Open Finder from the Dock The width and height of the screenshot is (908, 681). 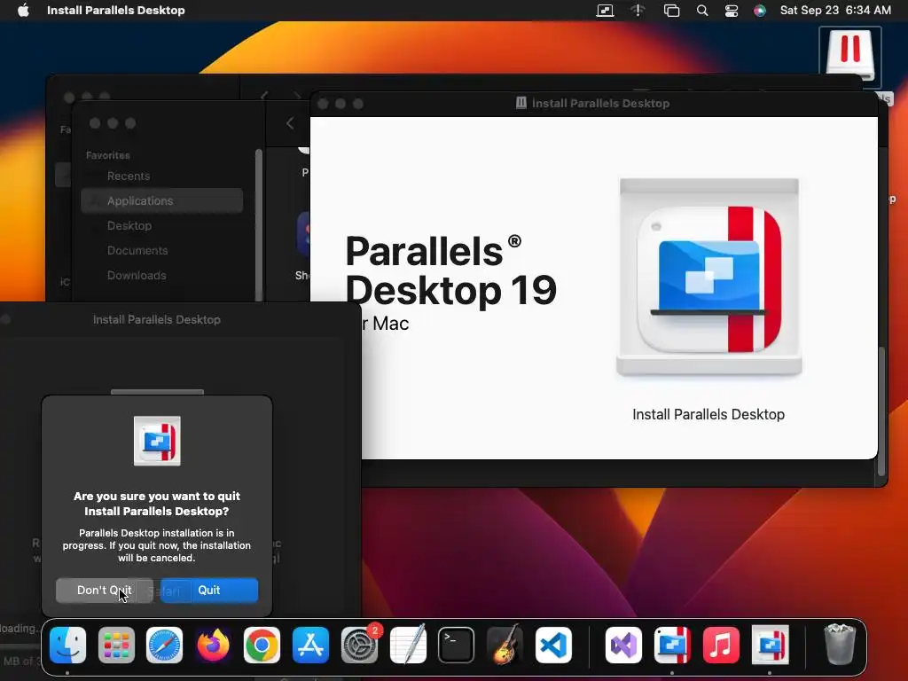67,646
